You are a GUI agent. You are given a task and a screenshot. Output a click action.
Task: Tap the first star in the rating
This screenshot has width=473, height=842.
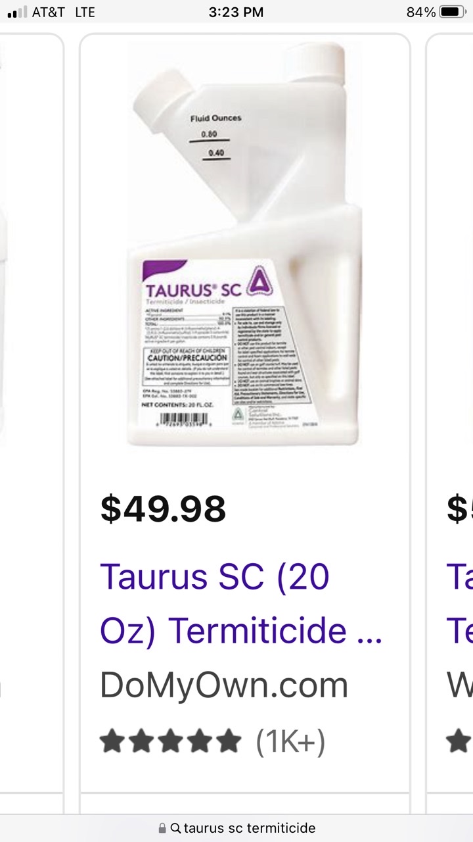tap(112, 741)
